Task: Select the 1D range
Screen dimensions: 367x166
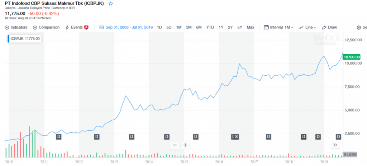Action: (x=159, y=27)
